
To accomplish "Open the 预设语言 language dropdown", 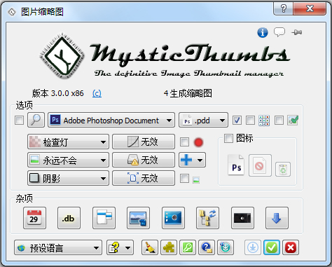I will point(58,247).
